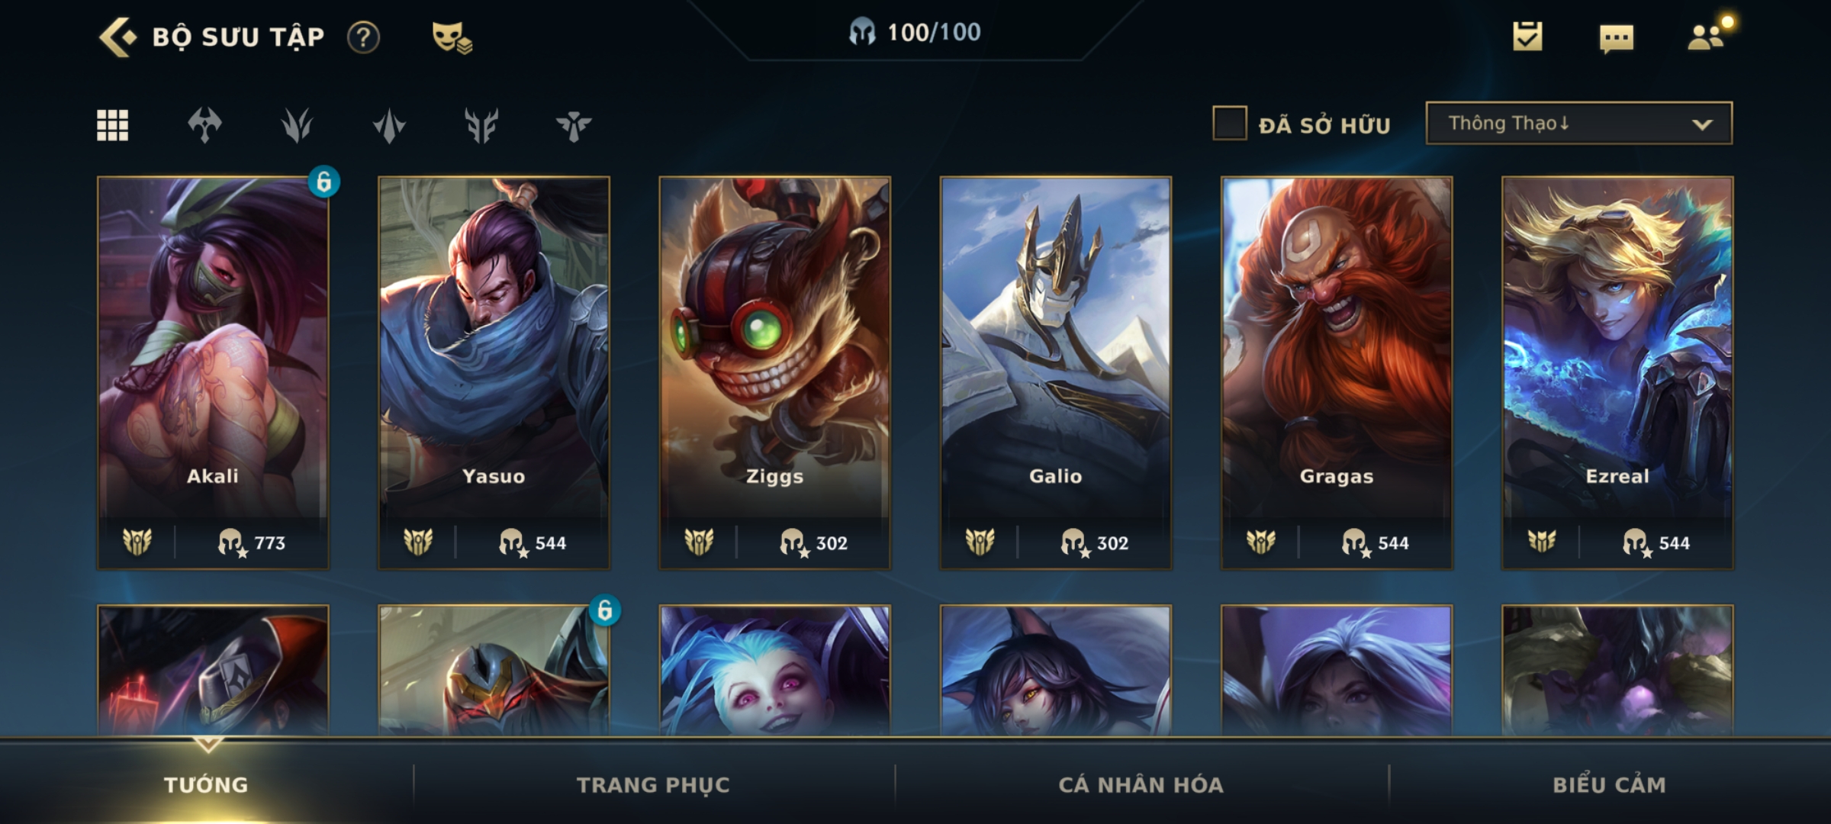
Task: Open the chat bubble icon
Action: 1616,38
